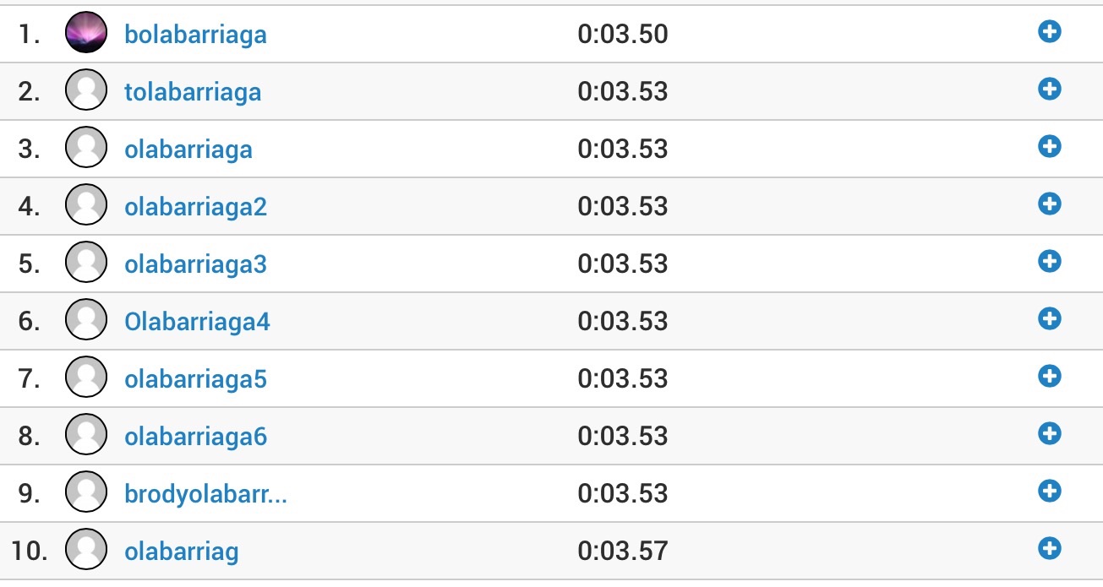The height and width of the screenshot is (587, 1103).
Task: Click the 0:03.50 first place time
Action: coord(623,35)
